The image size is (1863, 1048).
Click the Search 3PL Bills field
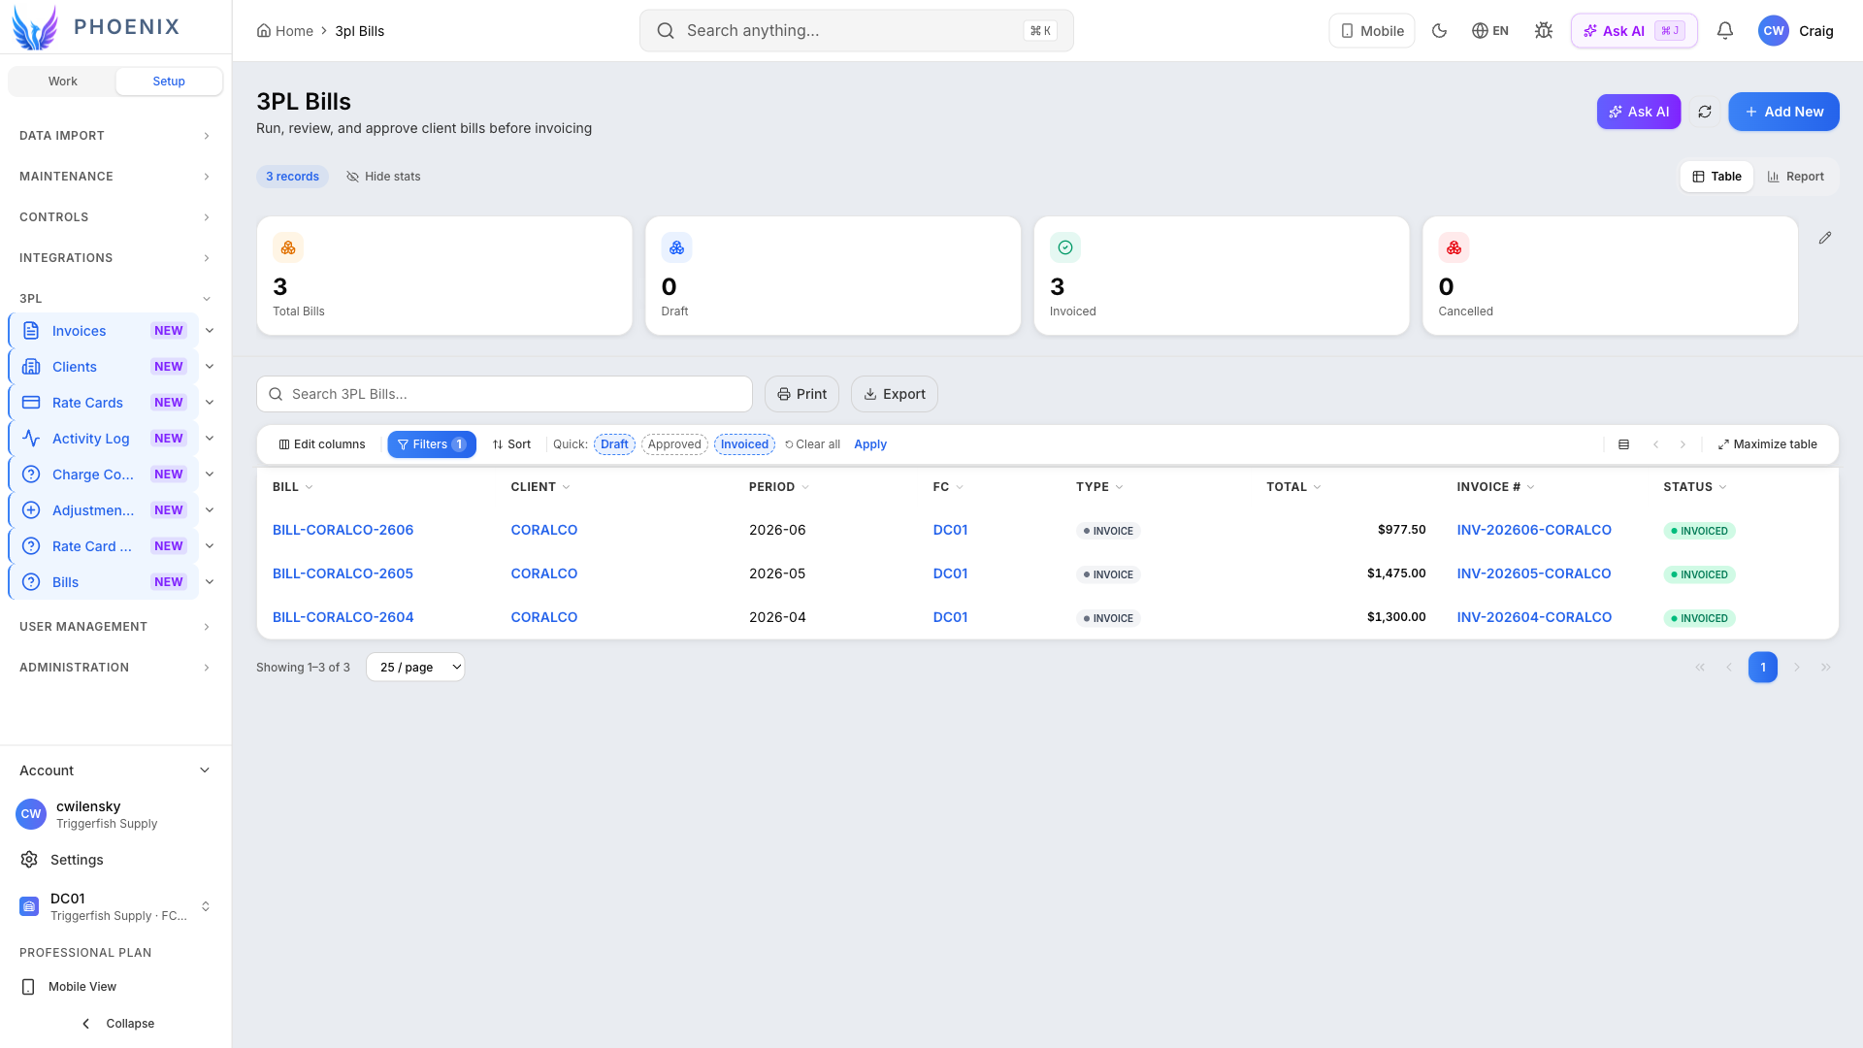pos(505,394)
